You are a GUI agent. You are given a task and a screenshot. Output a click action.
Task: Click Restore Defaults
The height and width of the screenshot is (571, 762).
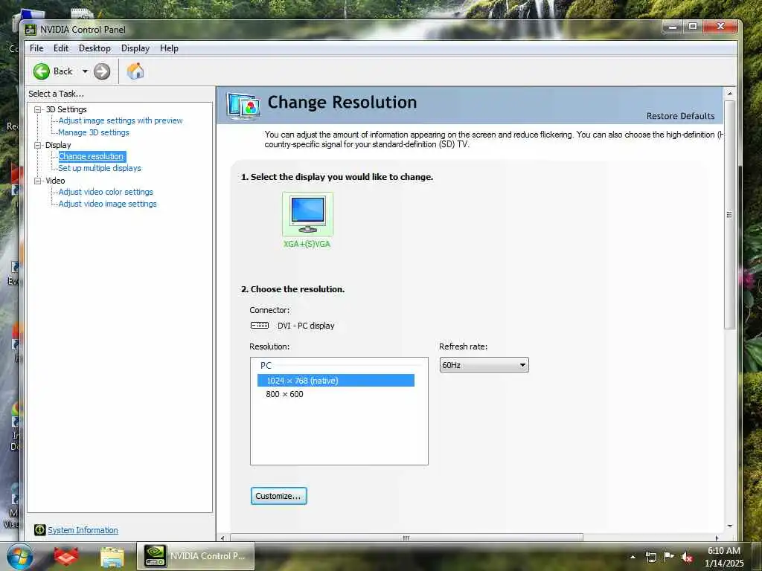coord(680,116)
